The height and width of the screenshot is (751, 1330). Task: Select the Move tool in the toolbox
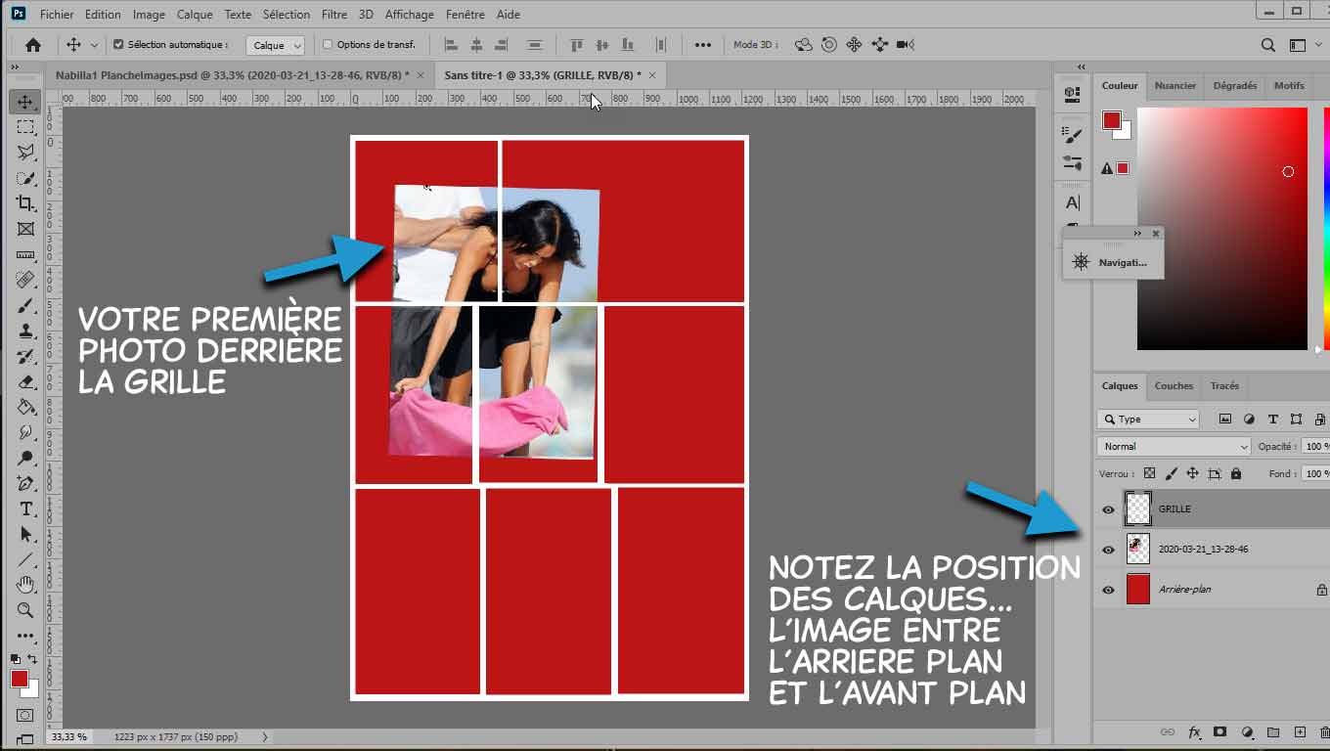coord(25,102)
